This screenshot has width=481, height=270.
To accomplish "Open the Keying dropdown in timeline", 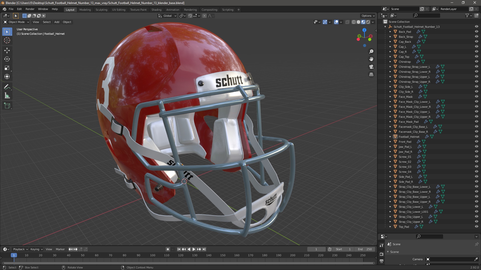I will pos(36,249).
